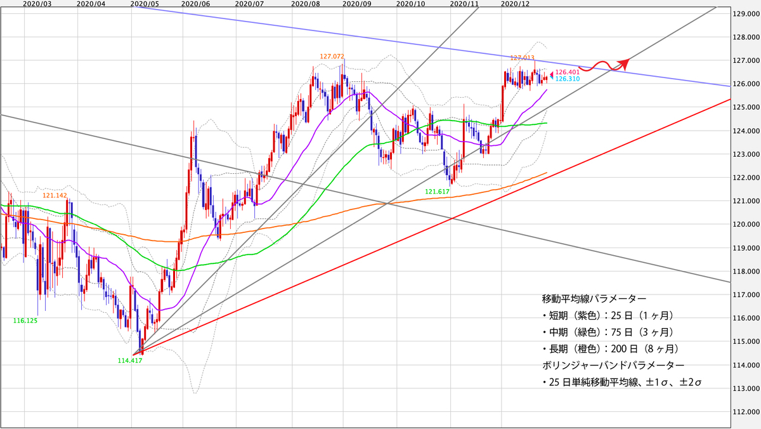Select the 127.013 high price annotation
The image size is (761, 429).
522,58
